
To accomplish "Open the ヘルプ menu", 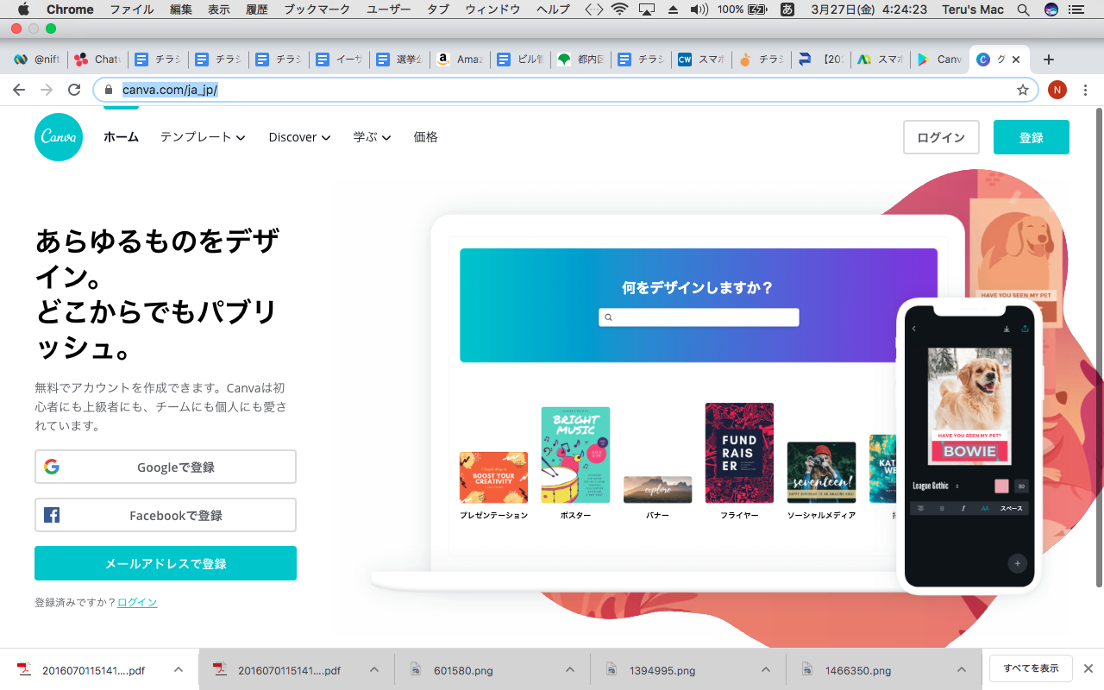I will (554, 9).
